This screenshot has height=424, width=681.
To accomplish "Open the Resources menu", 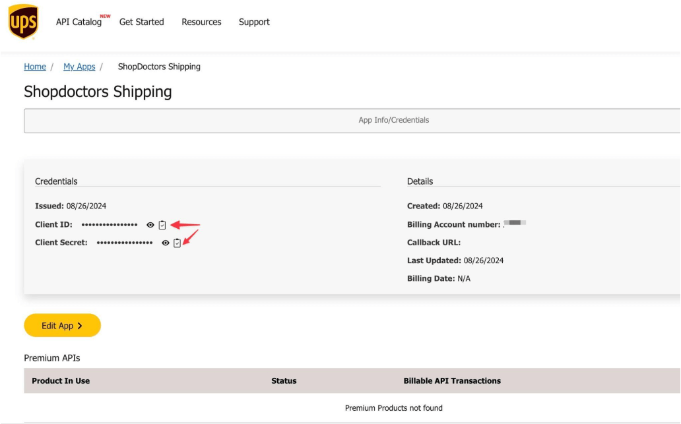I will click(201, 22).
